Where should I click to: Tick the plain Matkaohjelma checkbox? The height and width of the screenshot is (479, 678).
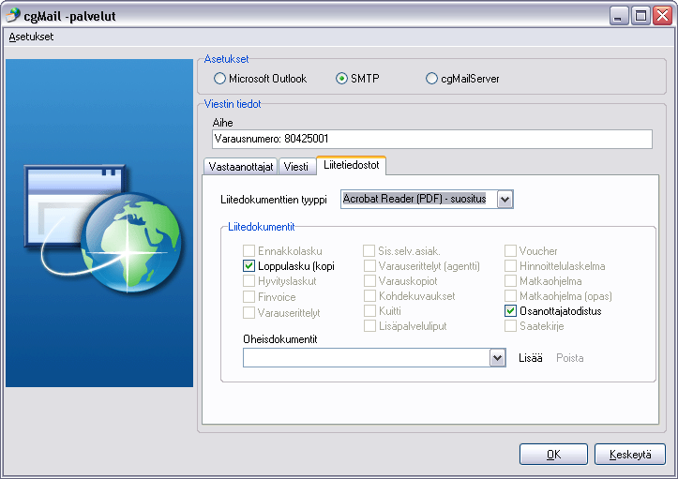pyautogui.click(x=510, y=281)
